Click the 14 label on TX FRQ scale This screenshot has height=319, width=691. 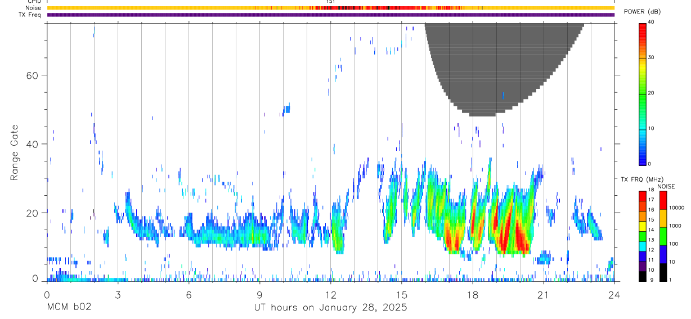[651, 230]
